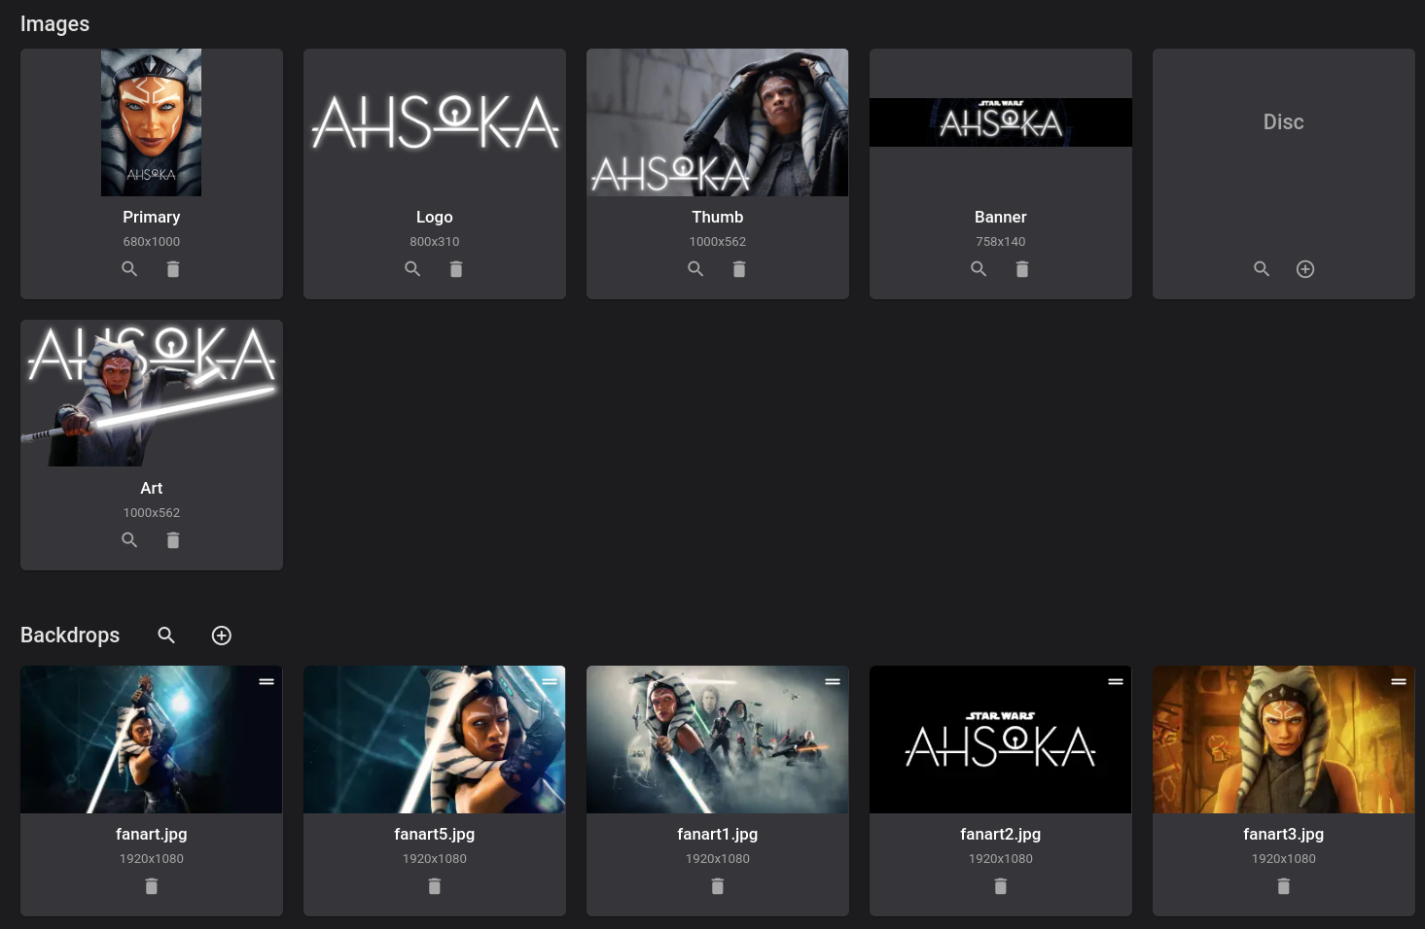
Task: Delete the fanart.jpg backdrop
Action: click(x=152, y=886)
